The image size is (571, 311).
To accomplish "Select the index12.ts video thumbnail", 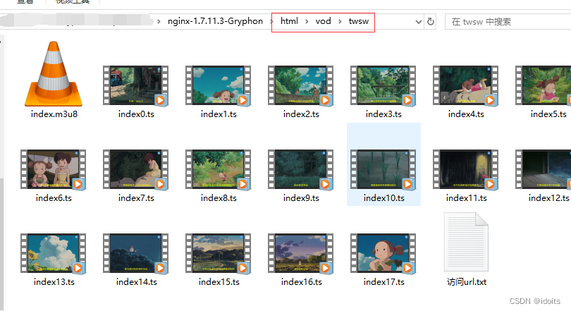I will click(544, 170).
